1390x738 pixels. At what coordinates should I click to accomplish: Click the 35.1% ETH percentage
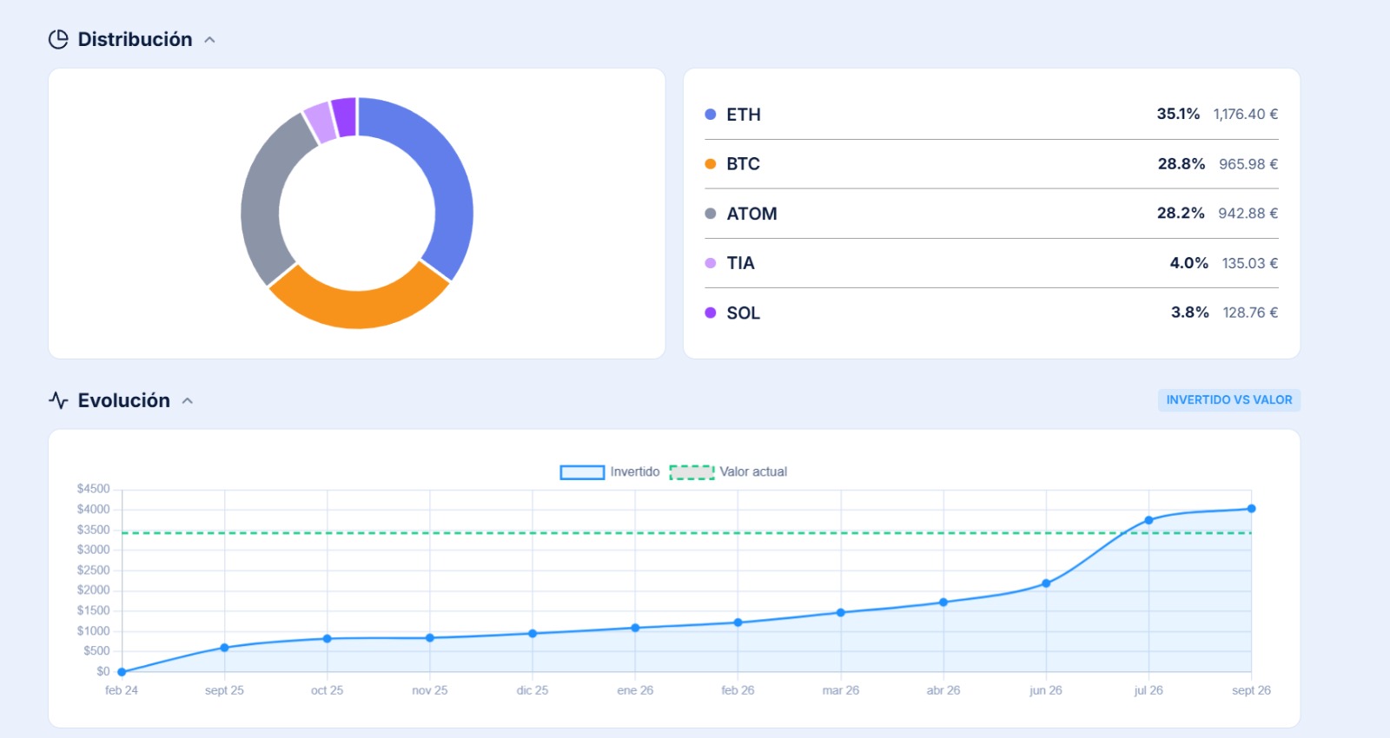coord(1178,114)
